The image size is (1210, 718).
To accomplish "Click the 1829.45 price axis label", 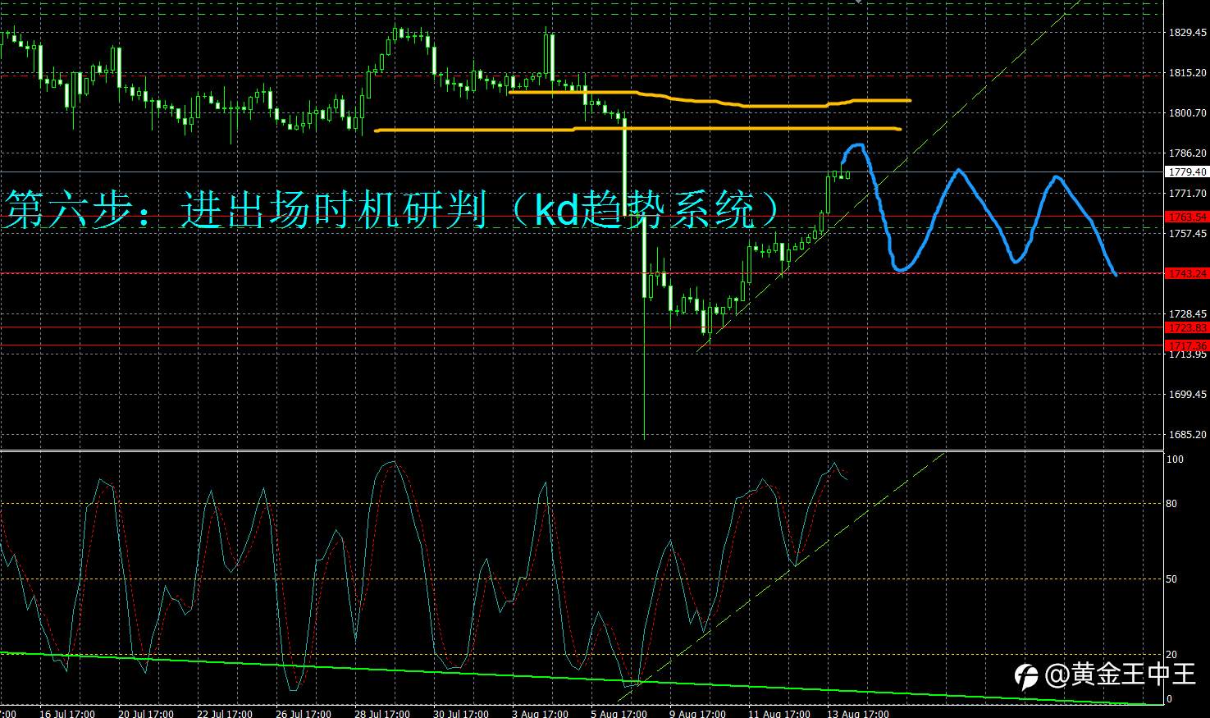I will [1187, 33].
